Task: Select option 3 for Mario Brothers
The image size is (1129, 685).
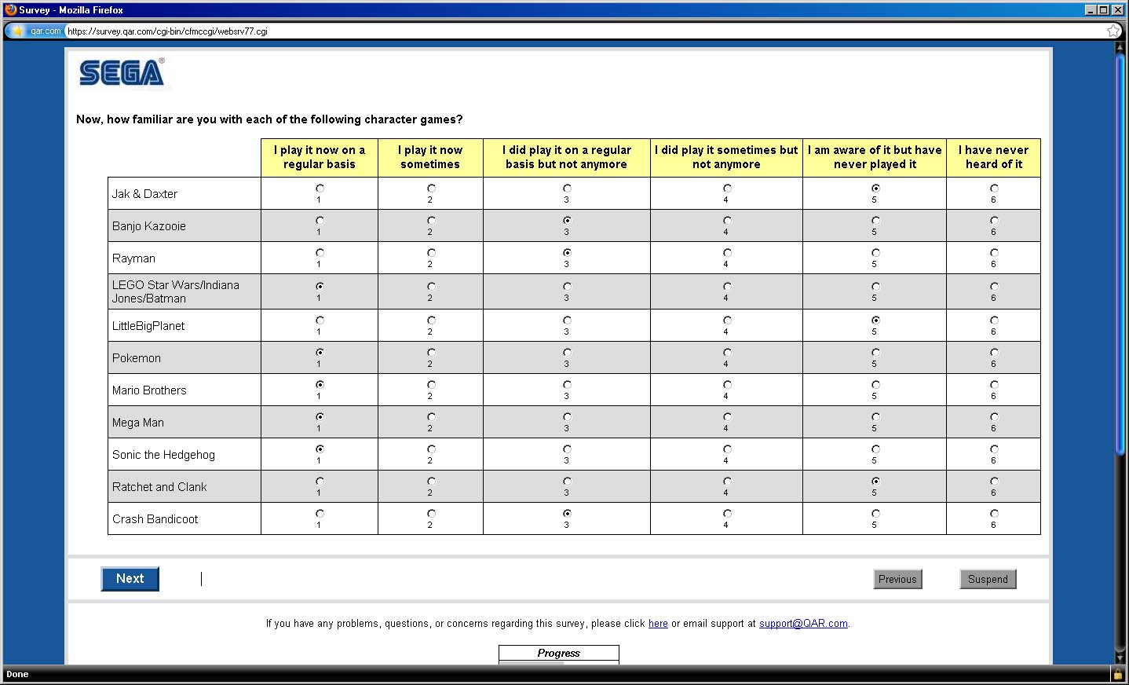Action: click(567, 385)
